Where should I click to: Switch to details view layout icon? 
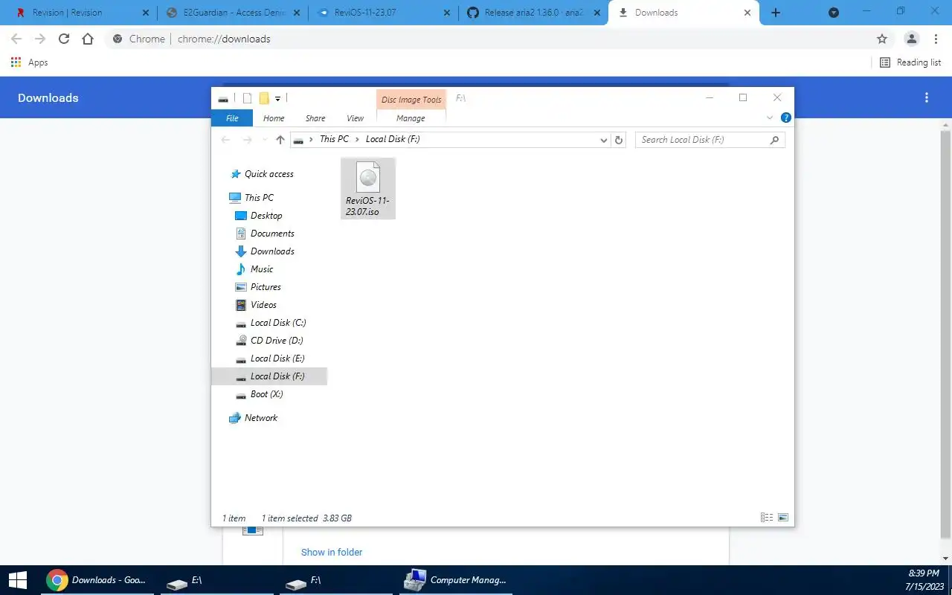[x=767, y=518]
